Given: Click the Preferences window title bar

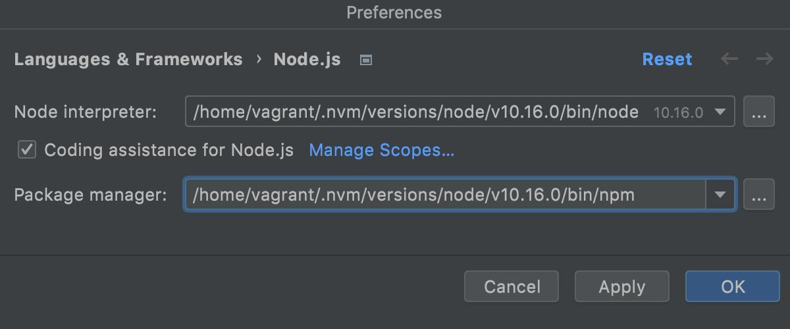Looking at the screenshot, I should pyautogui.click(x=394, y=13).
